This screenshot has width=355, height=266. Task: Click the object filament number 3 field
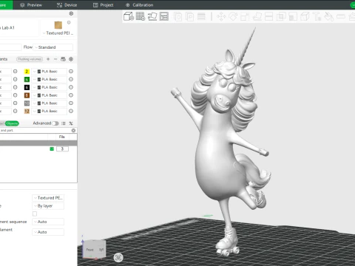(x=62, y=149)
